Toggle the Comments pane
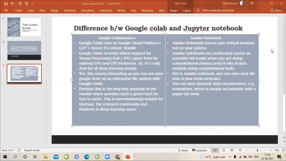Viewport: 286px width, 161px height. (200, 150)
